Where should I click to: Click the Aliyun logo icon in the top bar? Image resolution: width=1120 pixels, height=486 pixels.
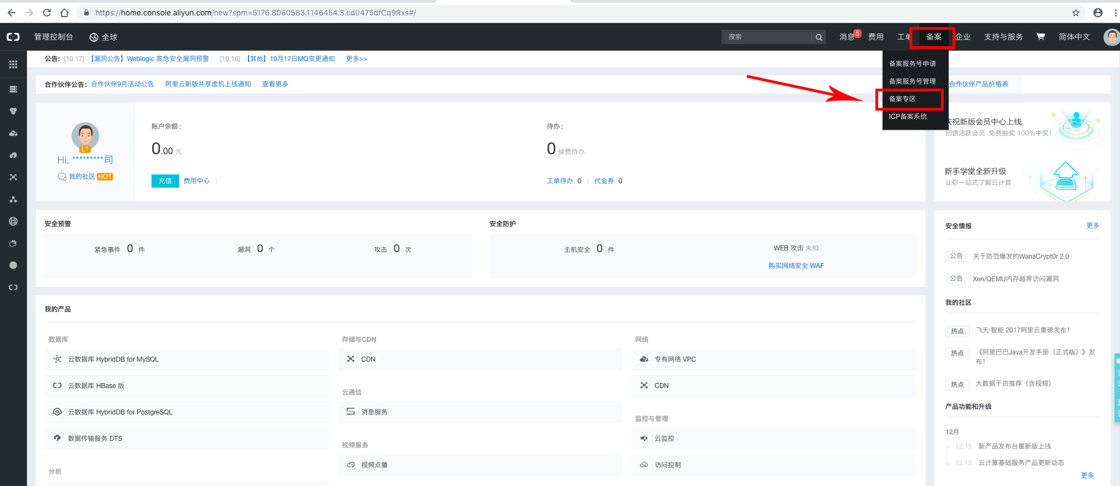pos(13,37)
